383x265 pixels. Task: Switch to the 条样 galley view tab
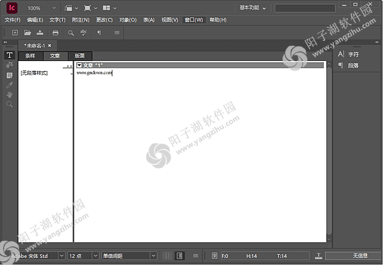pyautogui.click(x=31, y=56)
